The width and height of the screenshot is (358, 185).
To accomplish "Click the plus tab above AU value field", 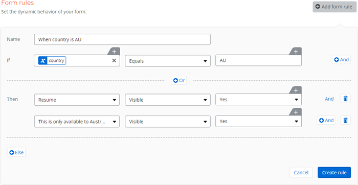I will (296, 52).
